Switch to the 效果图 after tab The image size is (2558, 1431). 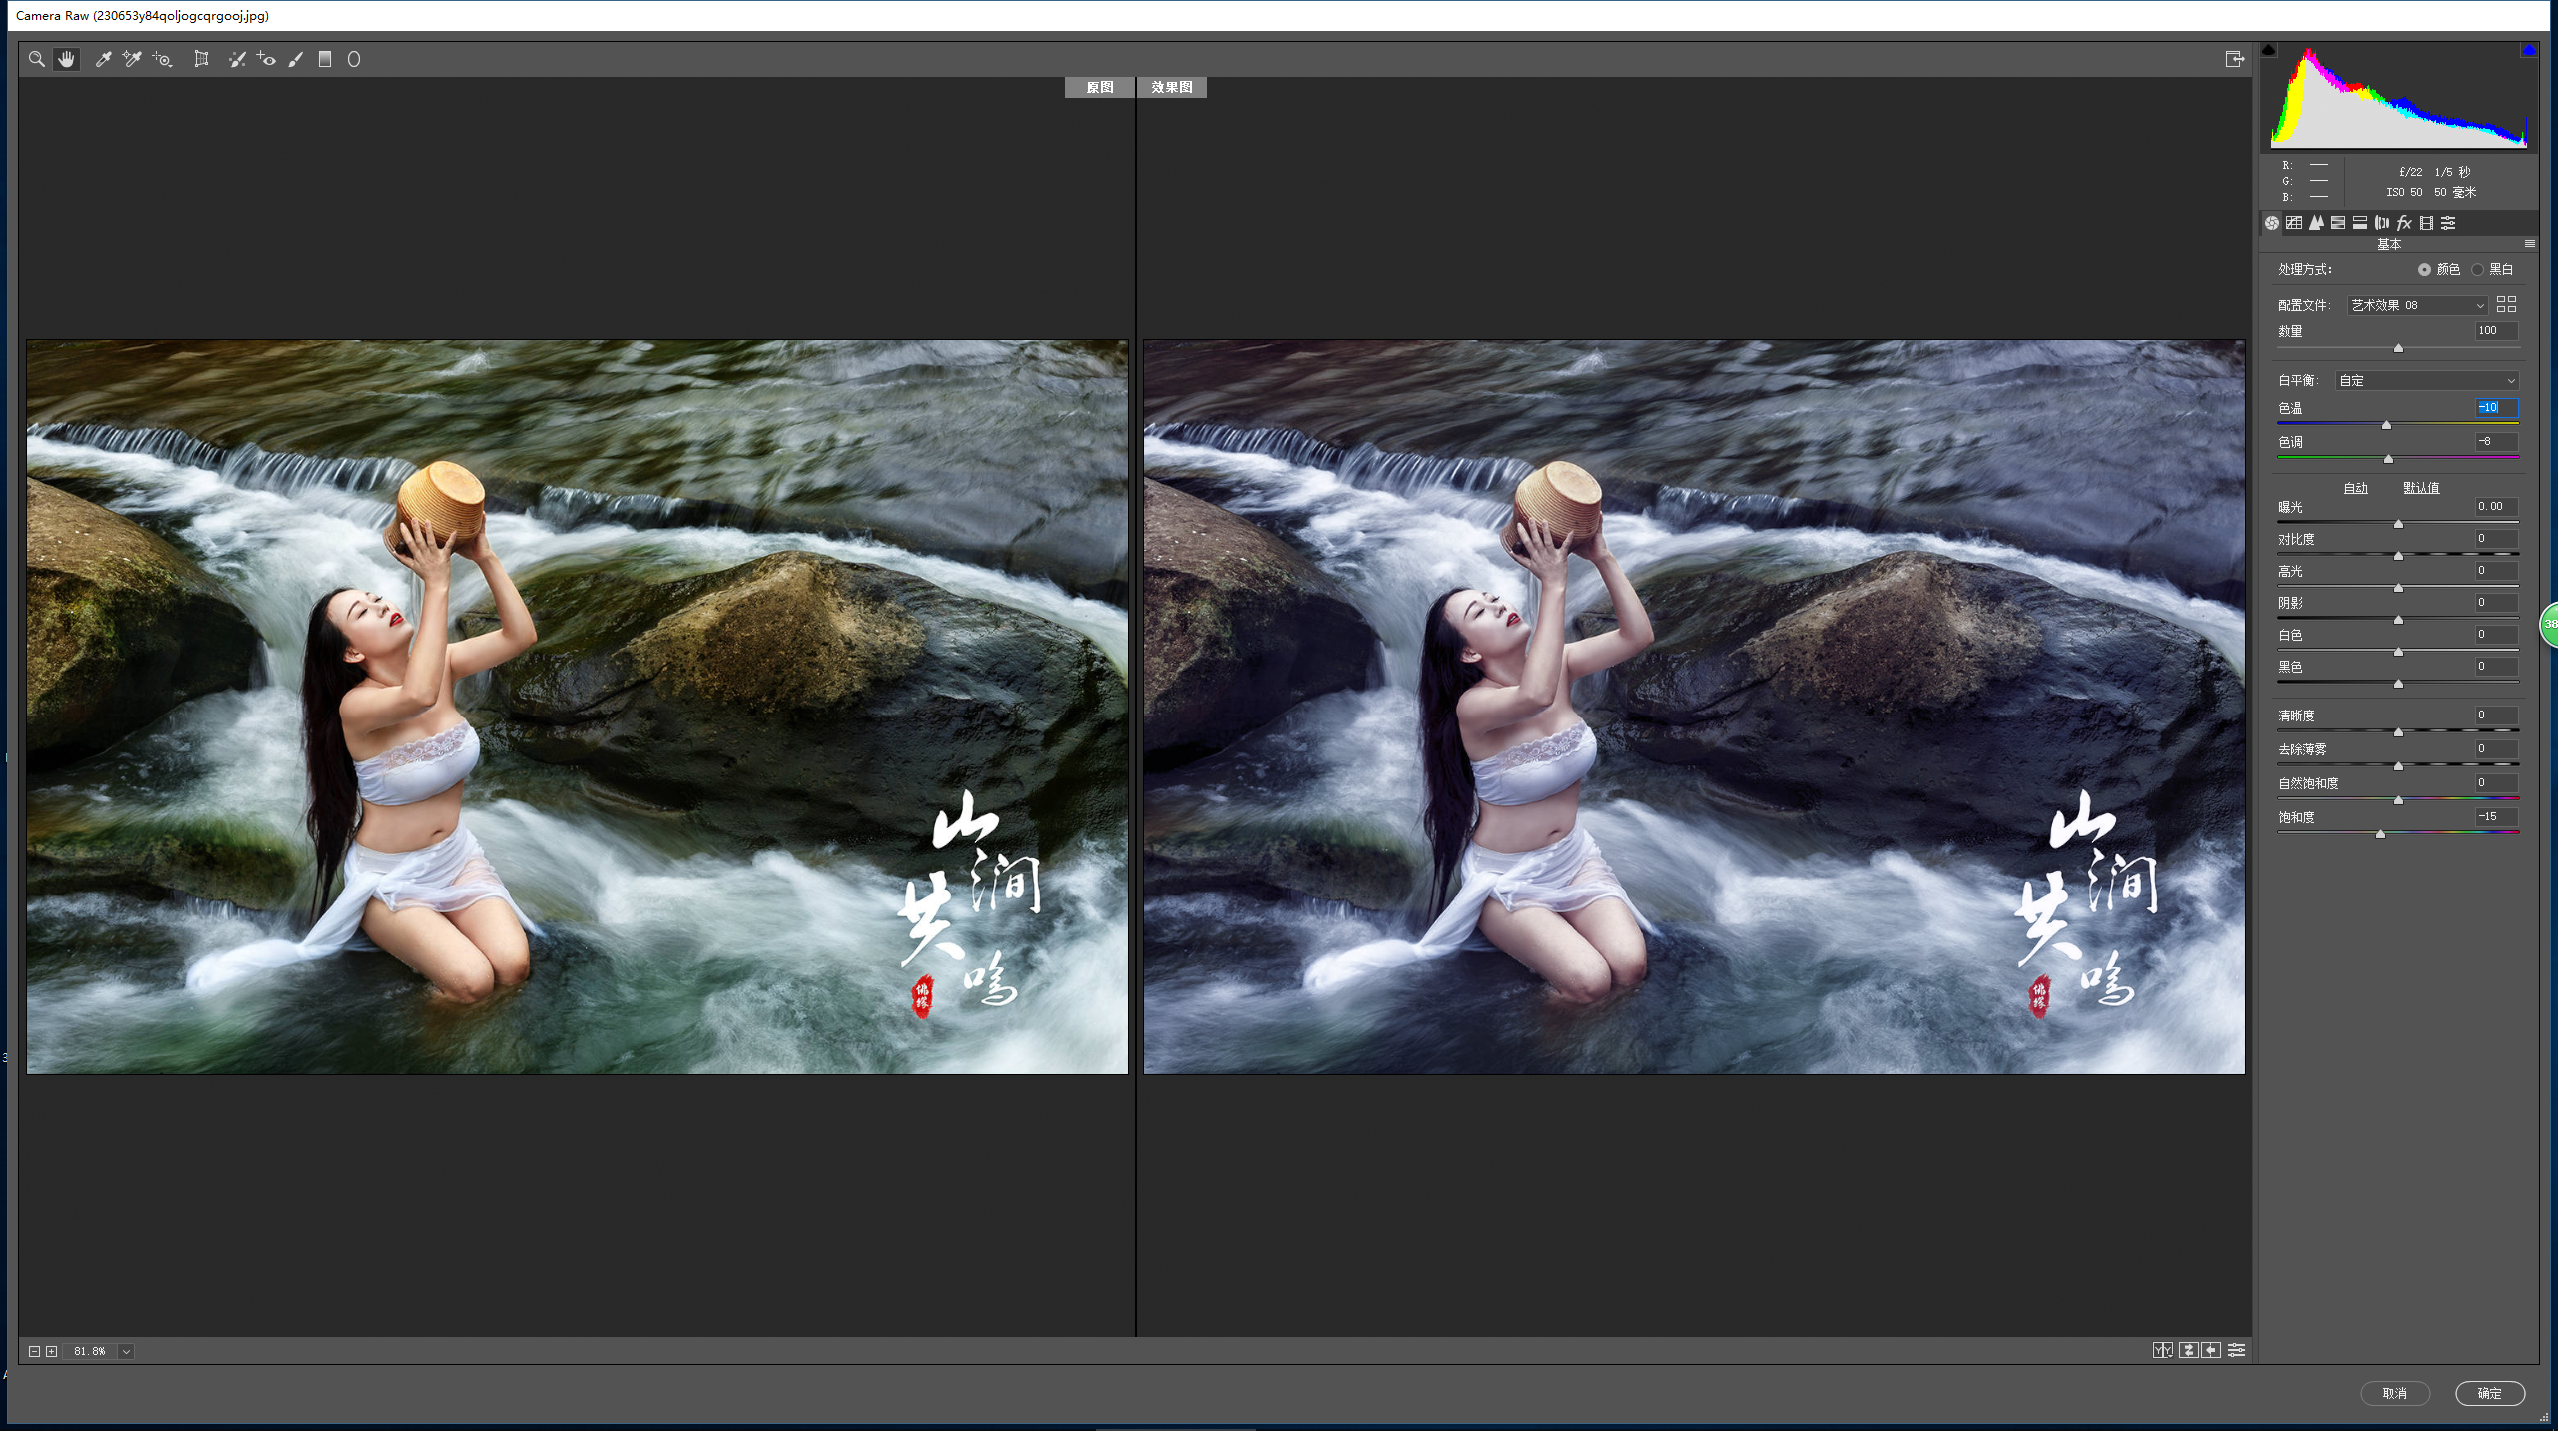(x=1171, y=88)
